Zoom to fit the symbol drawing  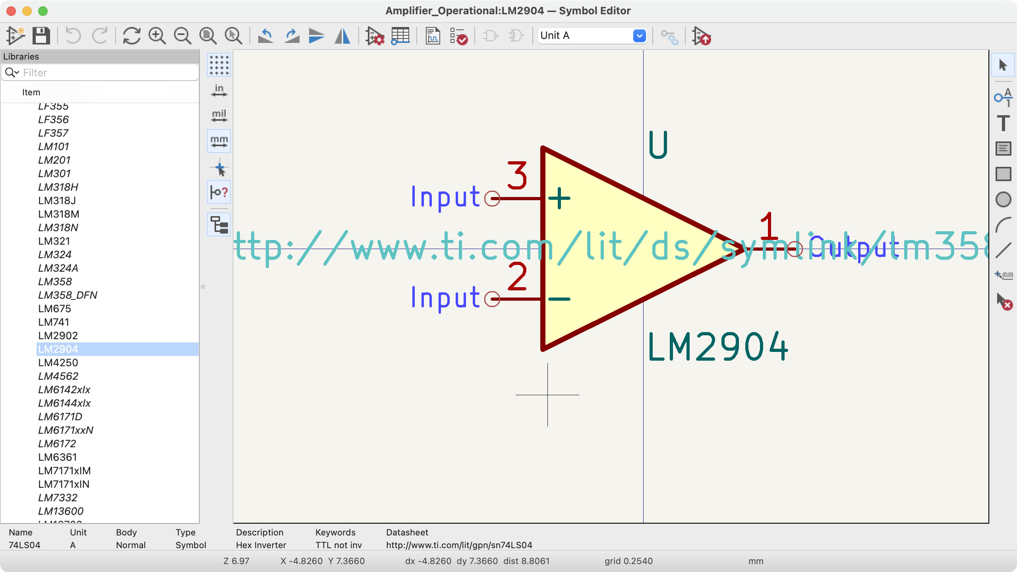pyautogui.click(x=208, y=36)
